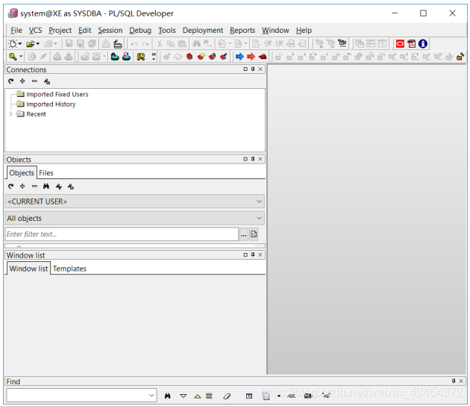Find next with yellow down triangle
470x406 pixels.
click(183, 396)
